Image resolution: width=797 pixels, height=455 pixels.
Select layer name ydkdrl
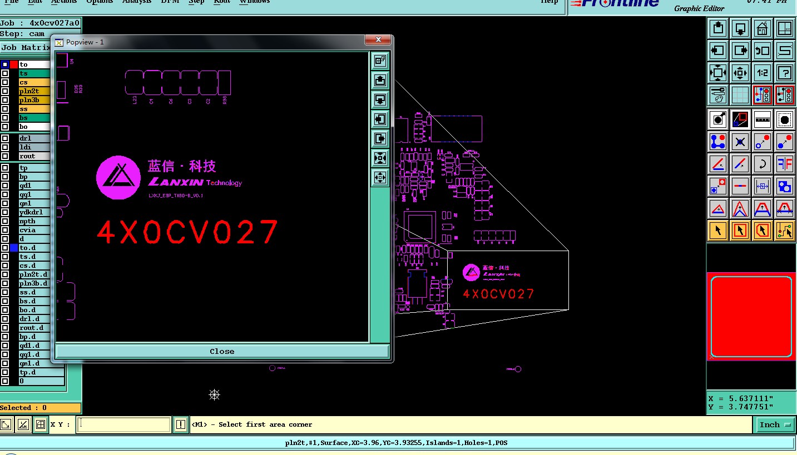(34, 212)
